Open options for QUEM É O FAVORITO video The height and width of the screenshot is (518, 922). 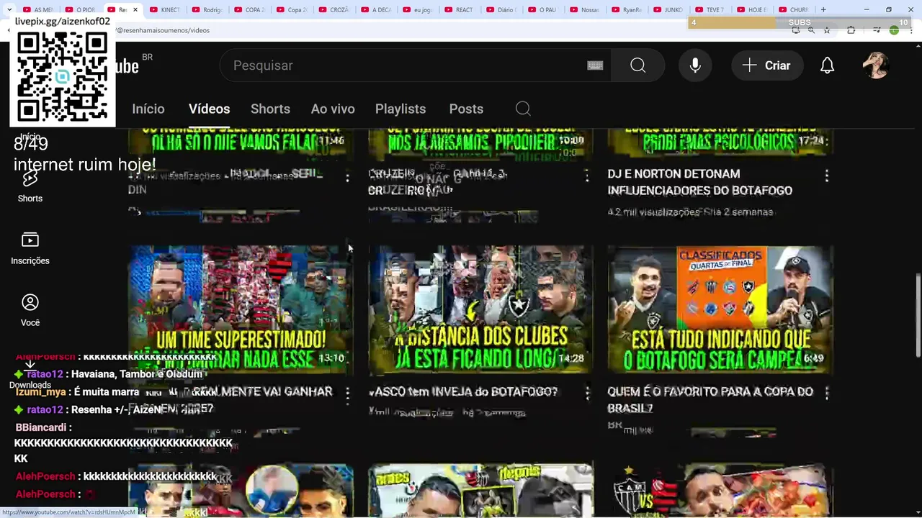tap(826, 393)
